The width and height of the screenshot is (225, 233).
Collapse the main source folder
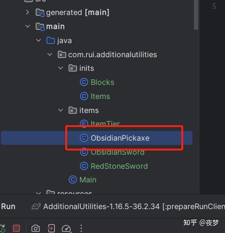pos(28,26)
